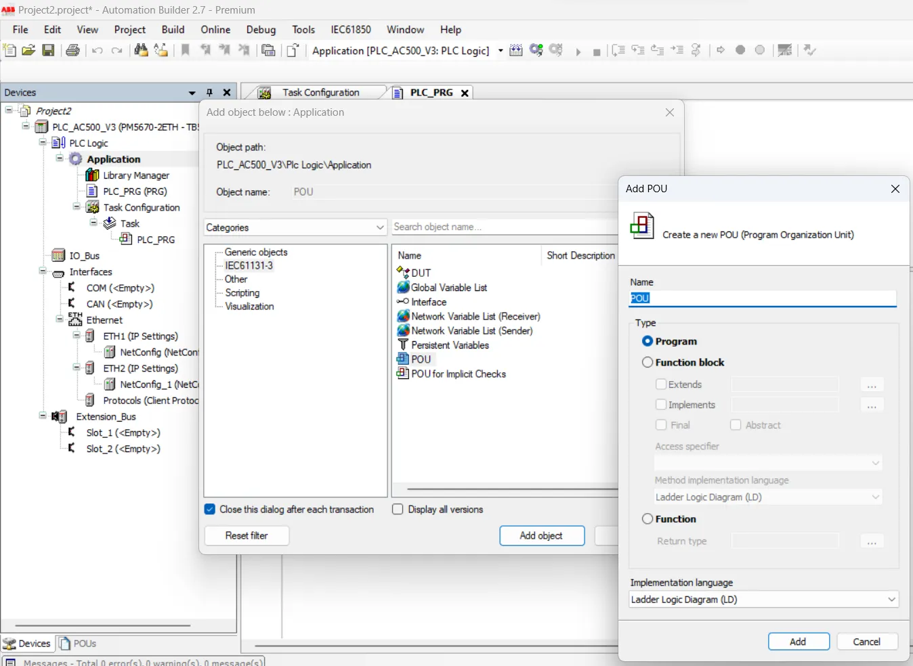Click the horizontal scrollbar in object list
This screenshot has width=913, height=666.
click(x=512, y=489)
